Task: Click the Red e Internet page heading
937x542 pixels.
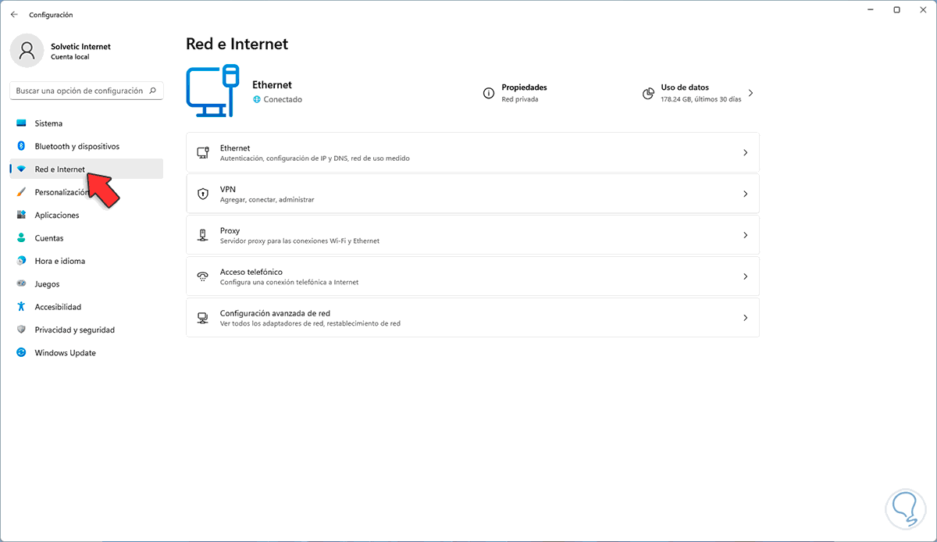Action: 237,45
